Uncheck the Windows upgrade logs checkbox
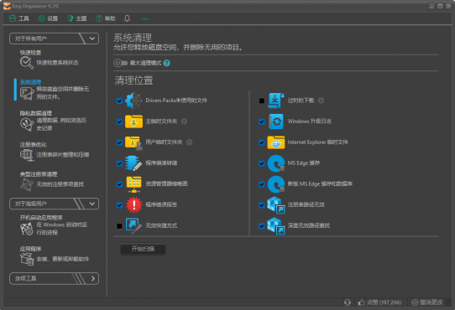This screenshot has height=310, width=455. tap(261, 121)
